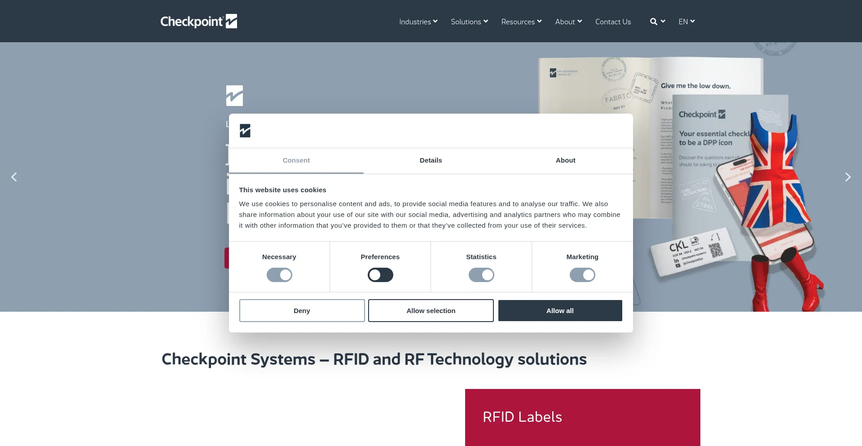Open the Resources dropdown menu
The height and width of the screenshot is (446, 862).
tap(521, 22)
